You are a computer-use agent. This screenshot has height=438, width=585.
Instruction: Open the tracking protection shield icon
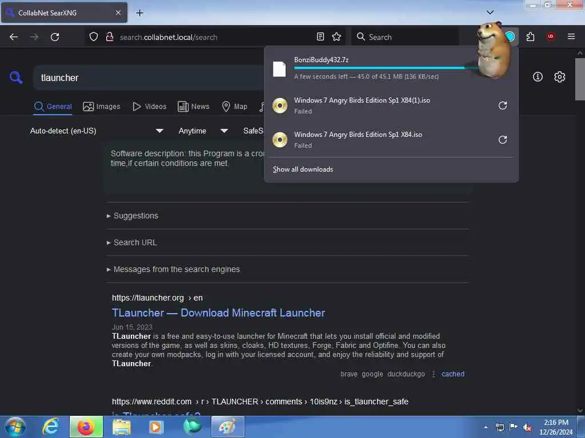tap(94, 37)
